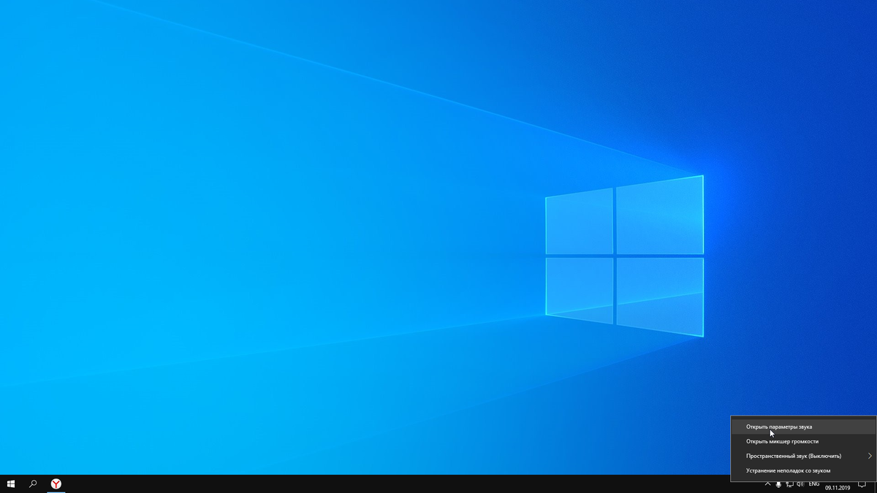Switch input language via ENG indicator
Viewport: 877px width, 493px height.
[x=813, y=484]
